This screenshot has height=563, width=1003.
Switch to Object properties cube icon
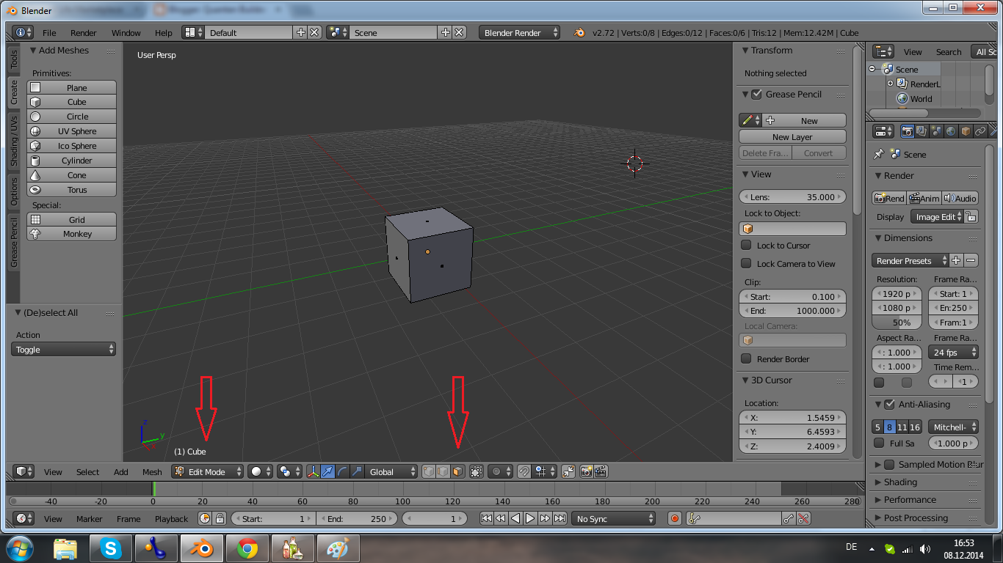966,131
